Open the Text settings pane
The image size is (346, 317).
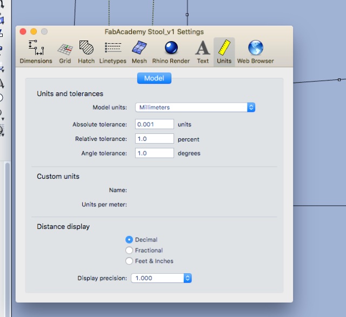(x=203, y=52)
